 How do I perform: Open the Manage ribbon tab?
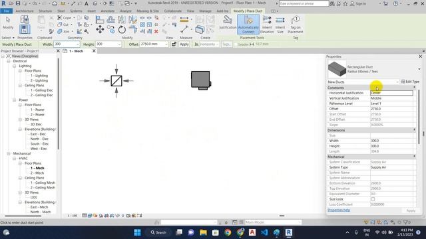(x=205, y=11)
